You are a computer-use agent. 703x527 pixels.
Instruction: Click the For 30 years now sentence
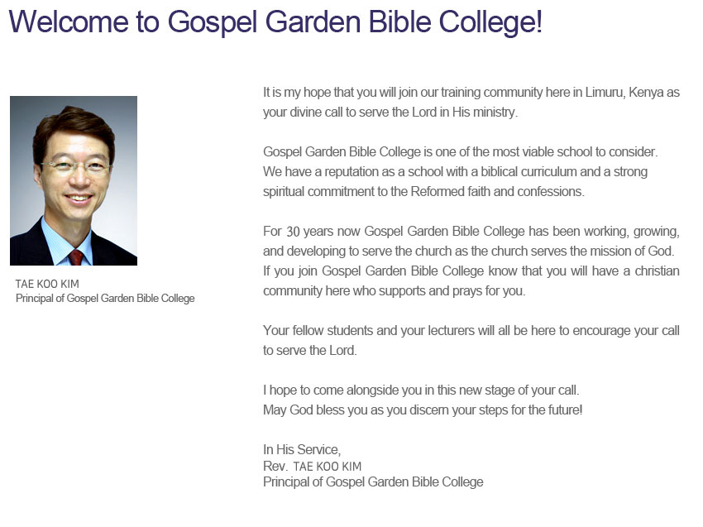(x=471, y=231)
